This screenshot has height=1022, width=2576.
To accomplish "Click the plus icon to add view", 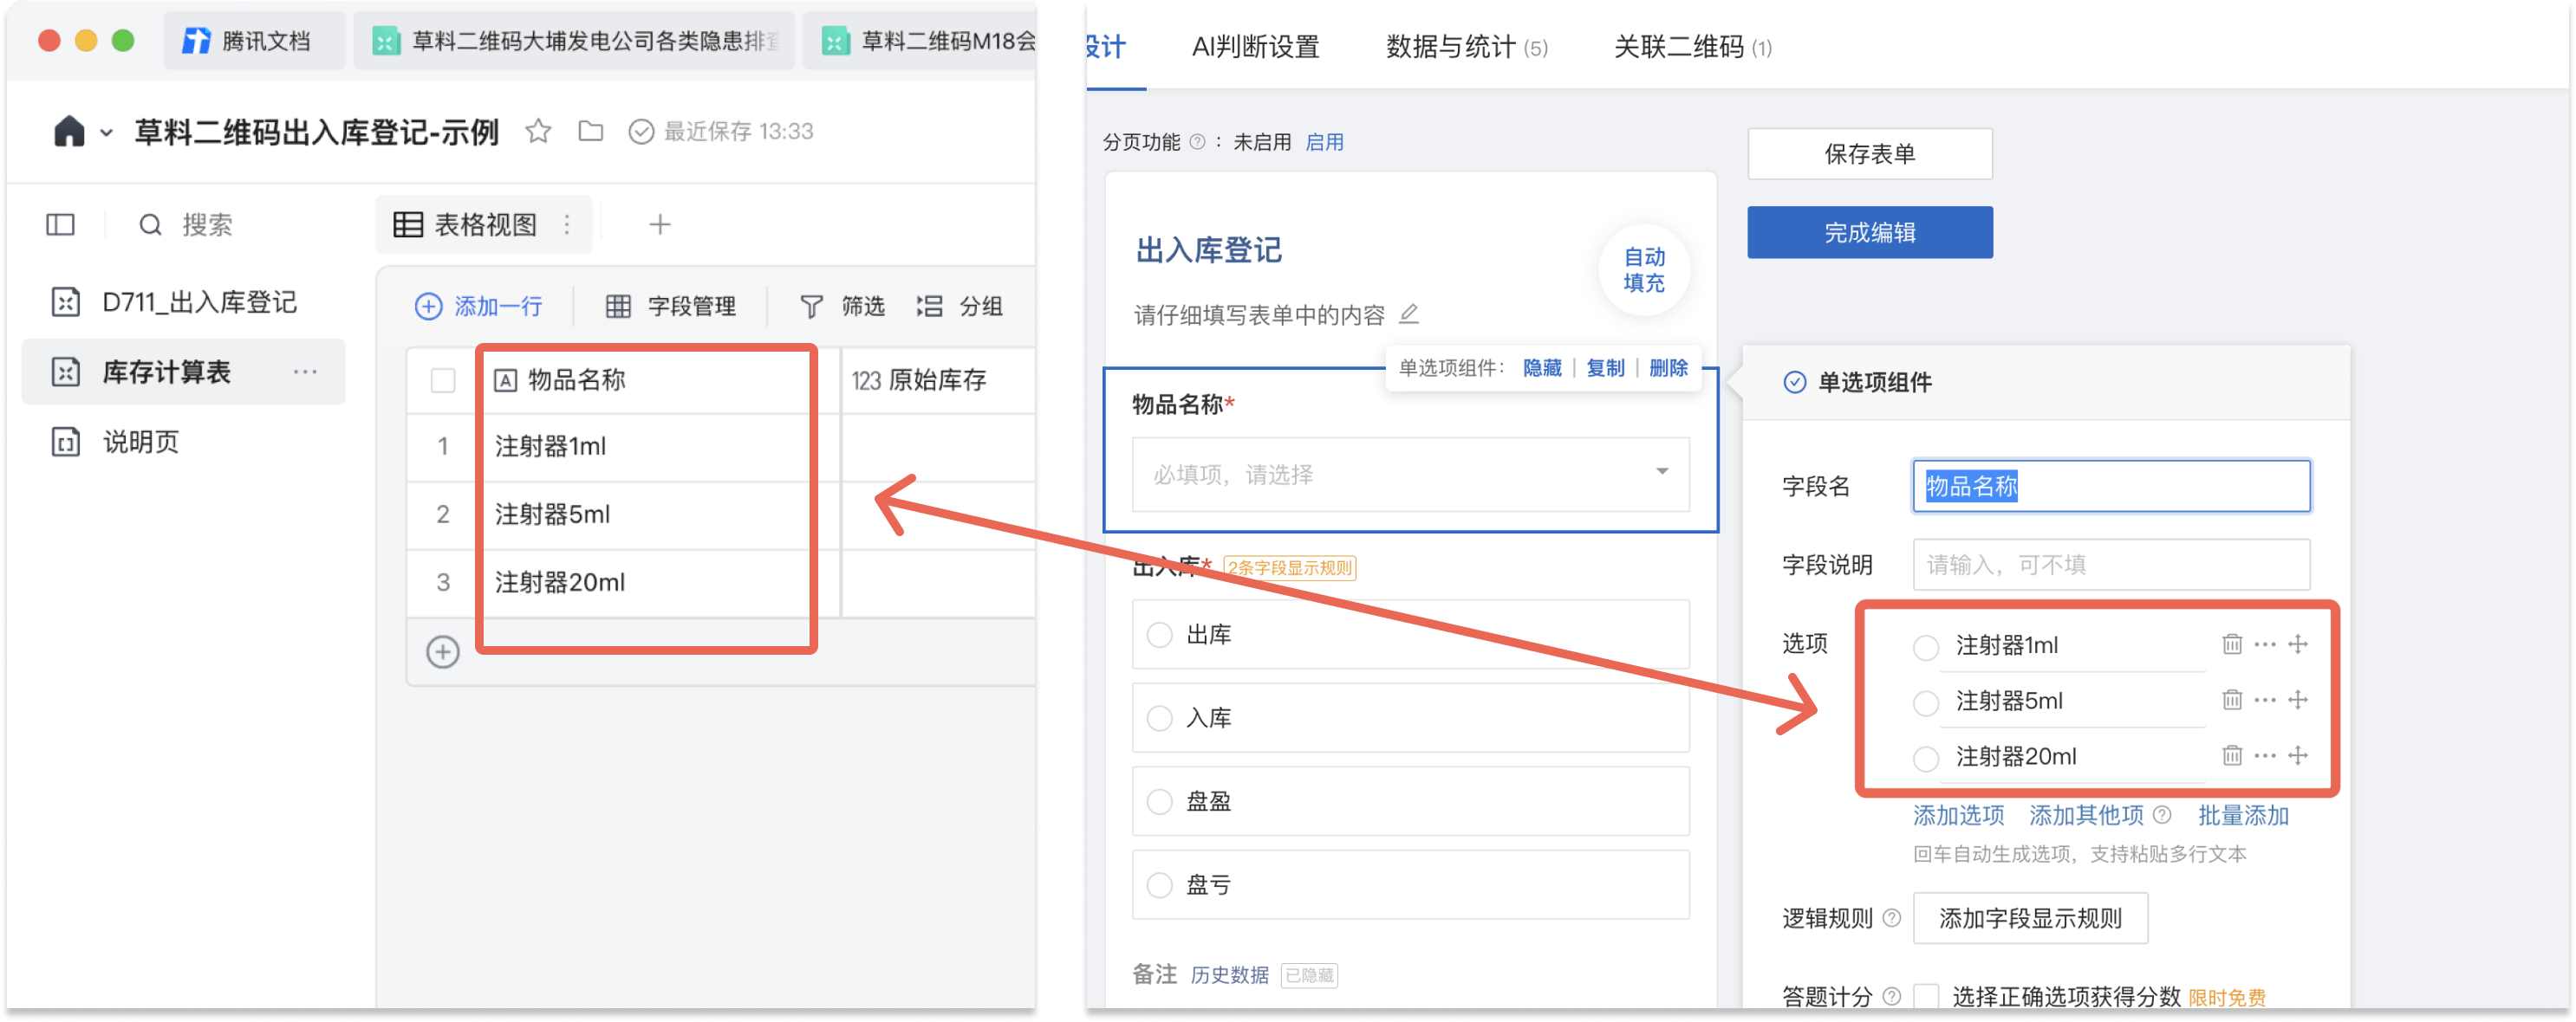I will click(659, 225).
